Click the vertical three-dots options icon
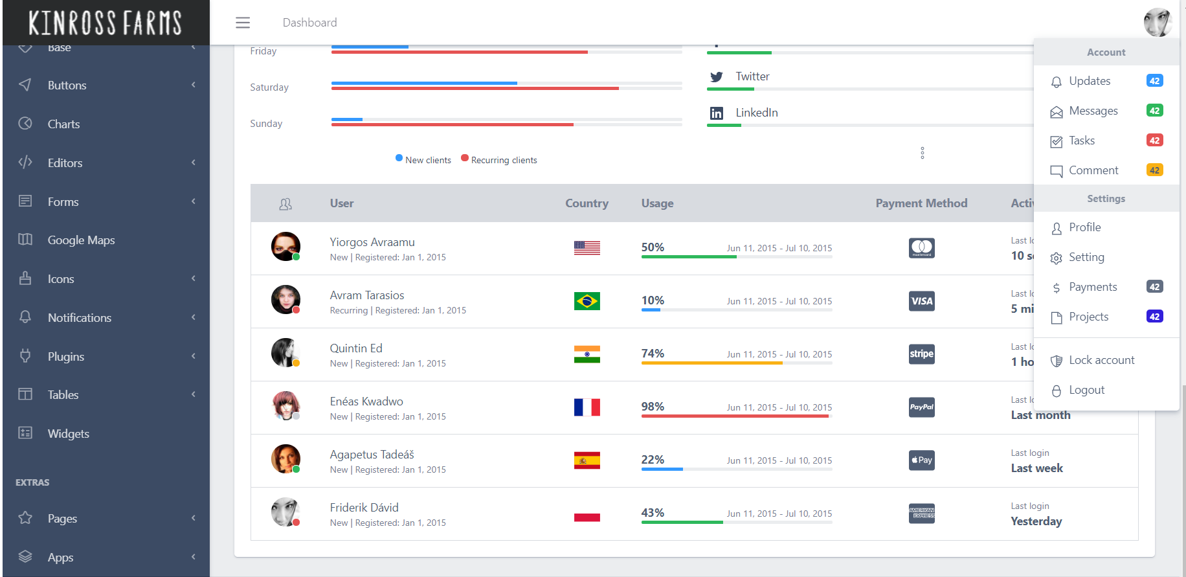Viewport: 1186px width, 577px height. 922,153
